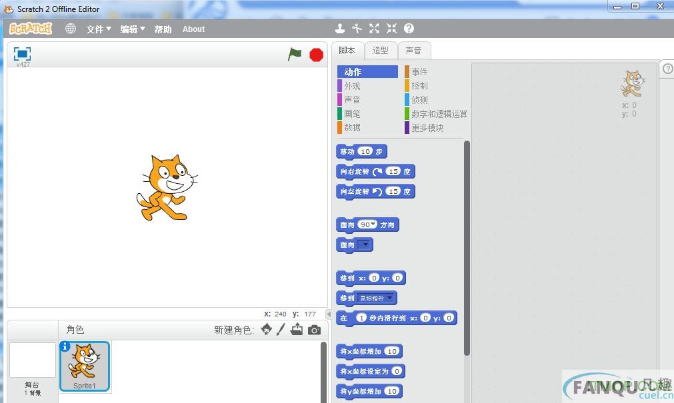Select the Grow sprite tool
674x403 pixels.
(374, 29)
